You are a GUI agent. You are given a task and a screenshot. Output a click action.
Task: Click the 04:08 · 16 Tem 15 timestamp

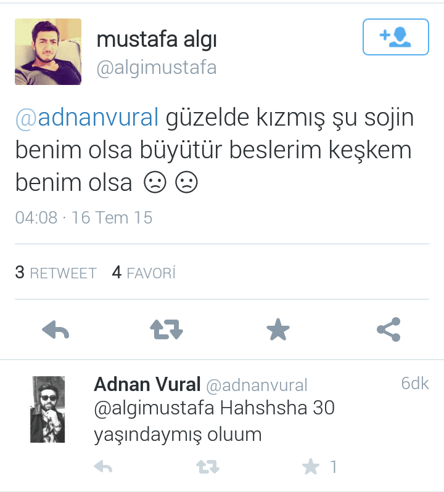click(x=84, y=217)
